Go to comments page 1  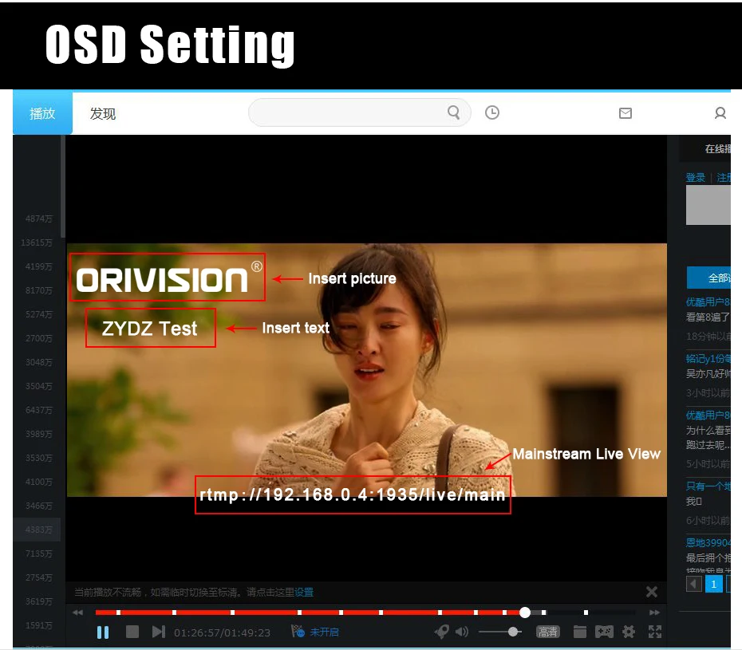(713, 585)
